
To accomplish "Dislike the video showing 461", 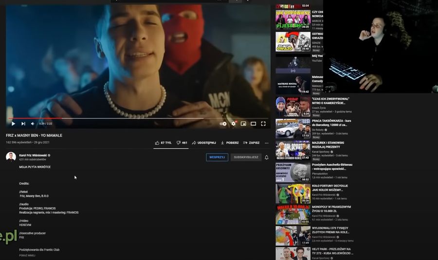I will tap(182, 143).
